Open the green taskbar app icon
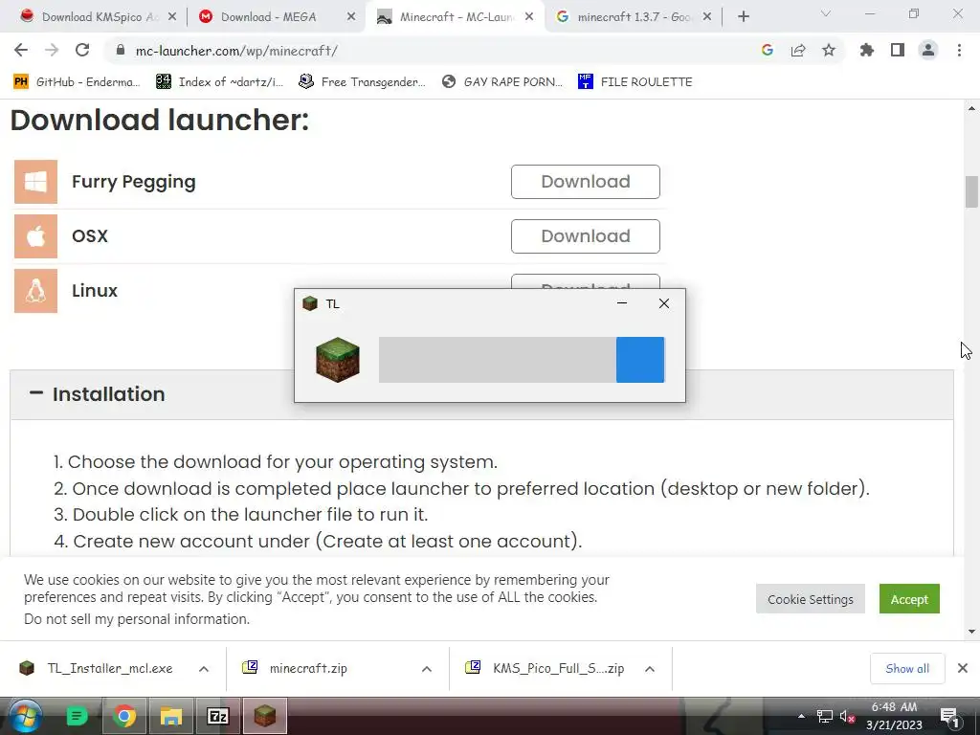 [x=77, y=716]
